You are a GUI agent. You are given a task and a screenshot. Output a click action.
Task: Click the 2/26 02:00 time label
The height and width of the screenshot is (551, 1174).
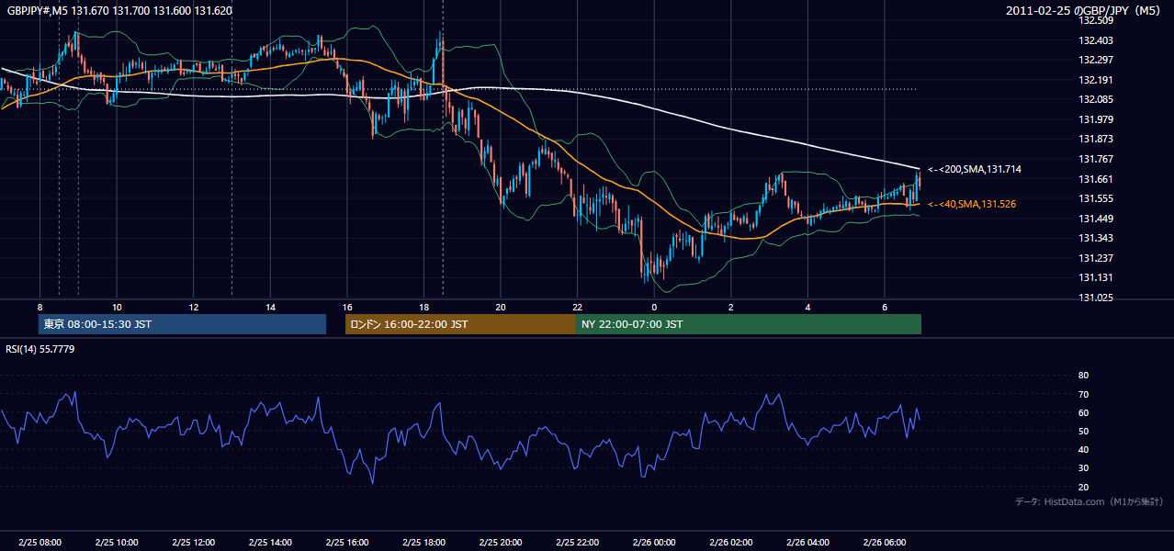[x=730, y=543]
